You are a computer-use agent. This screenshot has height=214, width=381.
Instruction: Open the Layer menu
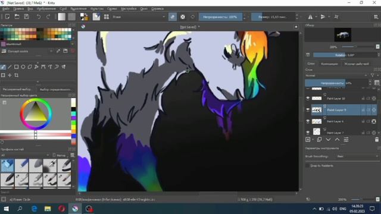click(x=63, y=8)
